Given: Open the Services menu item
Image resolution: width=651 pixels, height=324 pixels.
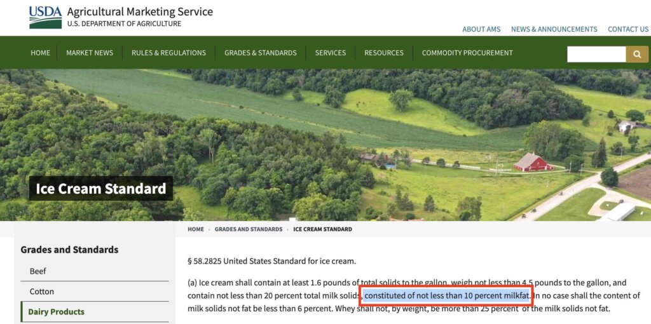Looking at the screenshot, I should tap(331, 53).
